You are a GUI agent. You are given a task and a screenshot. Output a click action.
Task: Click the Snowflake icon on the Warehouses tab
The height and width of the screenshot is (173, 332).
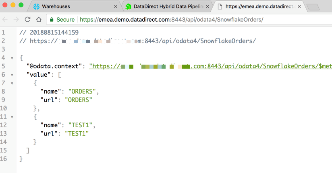tap(36, 6)
